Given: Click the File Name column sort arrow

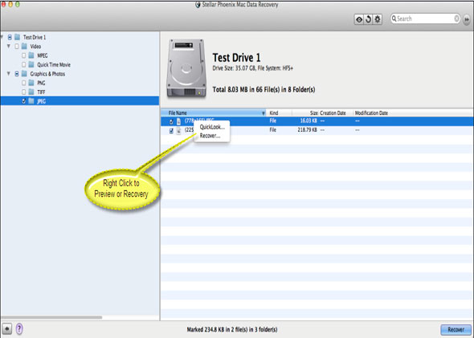Looking at the screenshot, I should click(264, 113).
